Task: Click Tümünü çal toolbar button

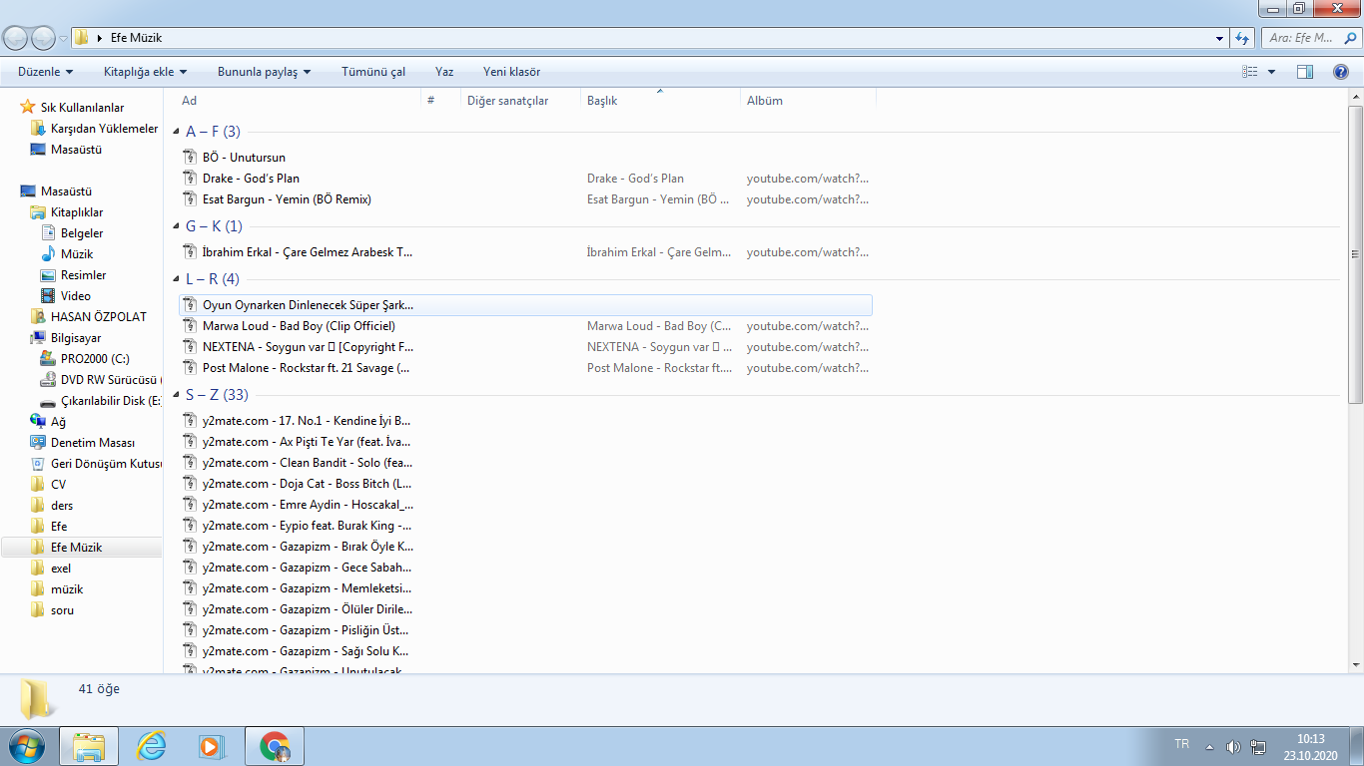Action: coord(373,72)
